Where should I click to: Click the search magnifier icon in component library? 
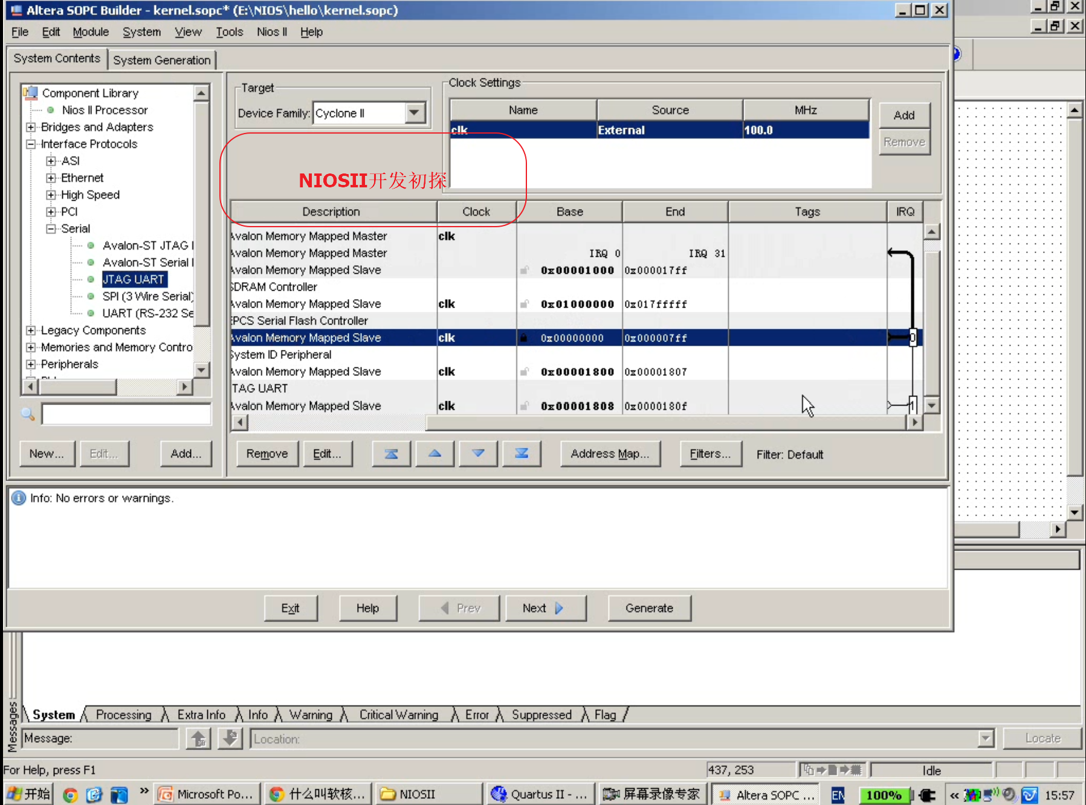(x=28, y=414)
